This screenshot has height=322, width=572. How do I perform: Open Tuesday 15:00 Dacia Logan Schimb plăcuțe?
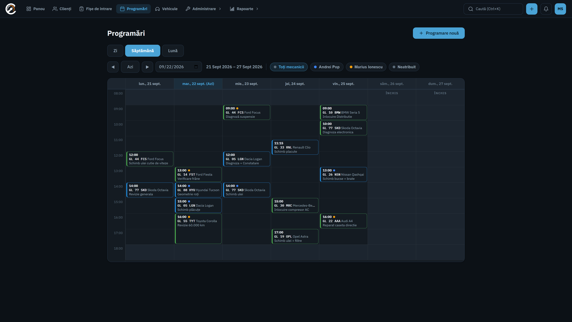(x=198, y=205)
